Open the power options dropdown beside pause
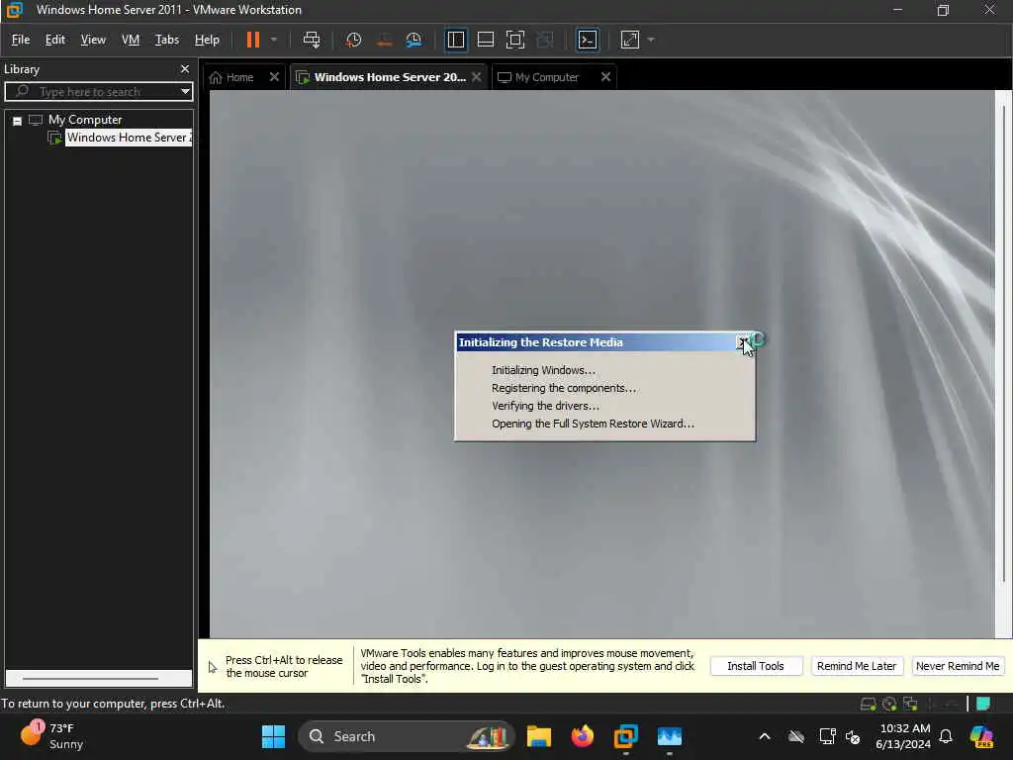Viewport: 1013px width, 760px height. pos(274,40)
